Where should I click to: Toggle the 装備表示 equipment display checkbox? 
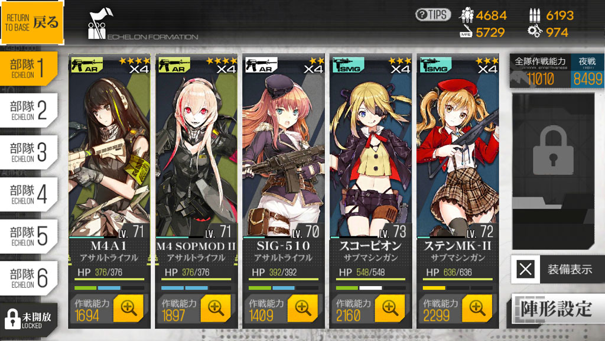coord(525,269)
